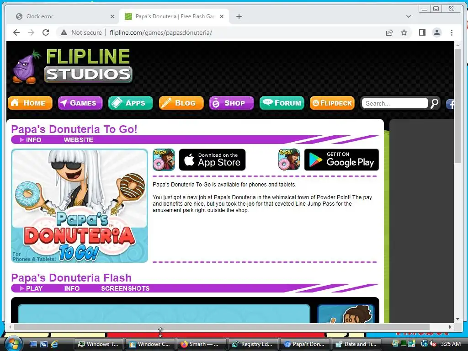The height and width of the screenshot is (351, 468).
Task: Click the Flipline Studios logo
Action: pyautogui.click(x=72, y=66)
